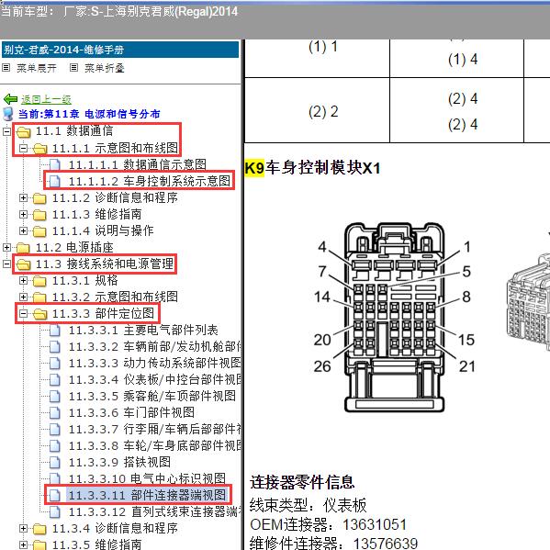Click page icon of 11.3.3.9 搭铁视图

pos(55,462)
